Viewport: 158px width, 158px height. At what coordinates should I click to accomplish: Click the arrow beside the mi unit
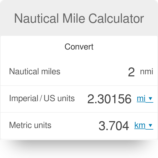[x=150, y=99]
